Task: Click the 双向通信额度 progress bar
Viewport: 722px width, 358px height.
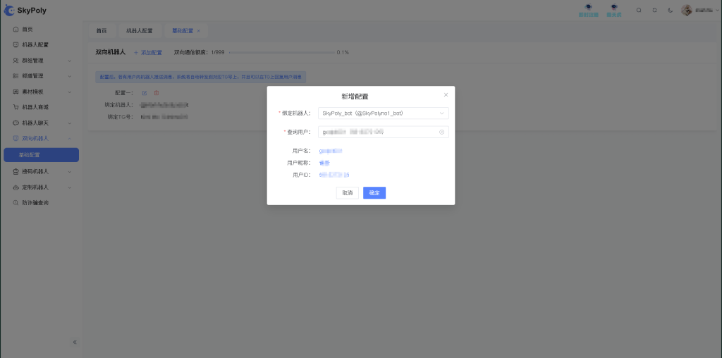Action: coord(281,52)
